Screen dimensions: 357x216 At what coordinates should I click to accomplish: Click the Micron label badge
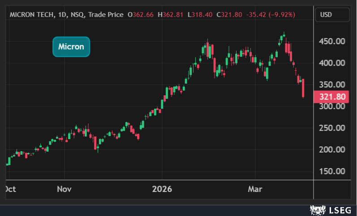coord(71,47)
